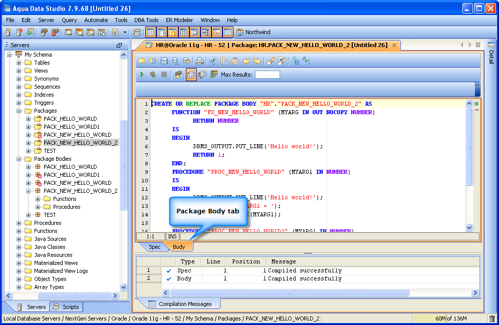
Task: Toggle the highlighted grid button beside Max Results
Action: pos(191,75)
